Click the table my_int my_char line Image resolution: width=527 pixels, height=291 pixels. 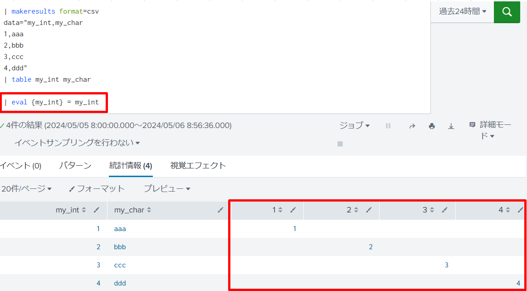[47, 80]
